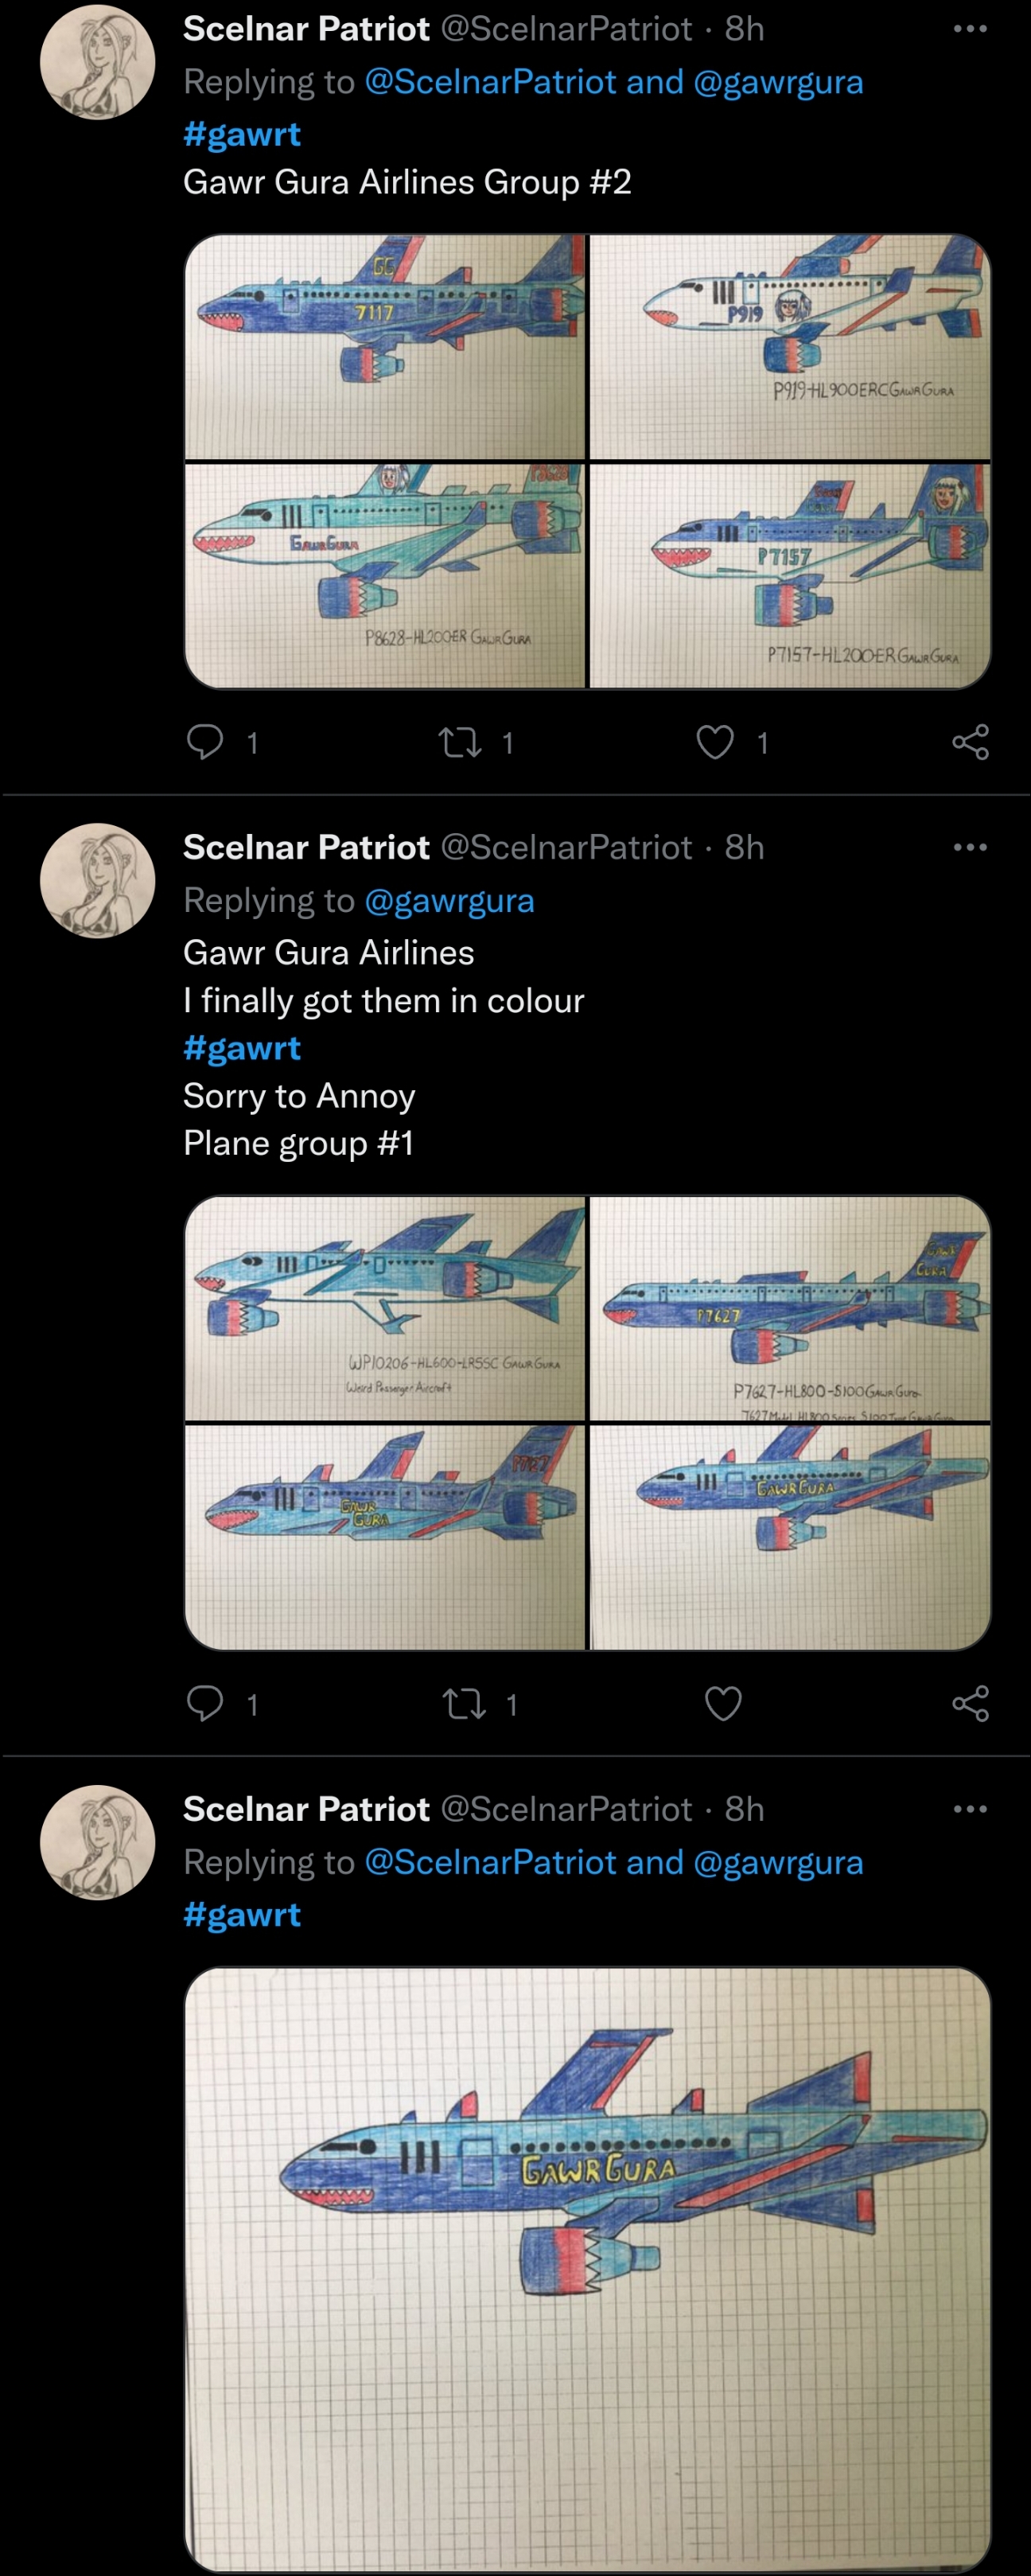
Task: View the P919-HL900ERC plane drawing
Action: coord(790,346)
